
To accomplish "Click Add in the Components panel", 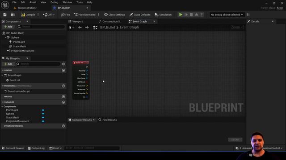I will click(8, 27).
